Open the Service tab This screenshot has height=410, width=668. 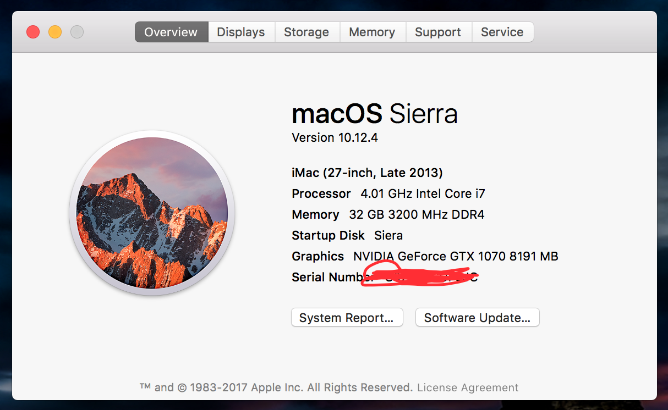pyautogui.click(x=502, y=32)
